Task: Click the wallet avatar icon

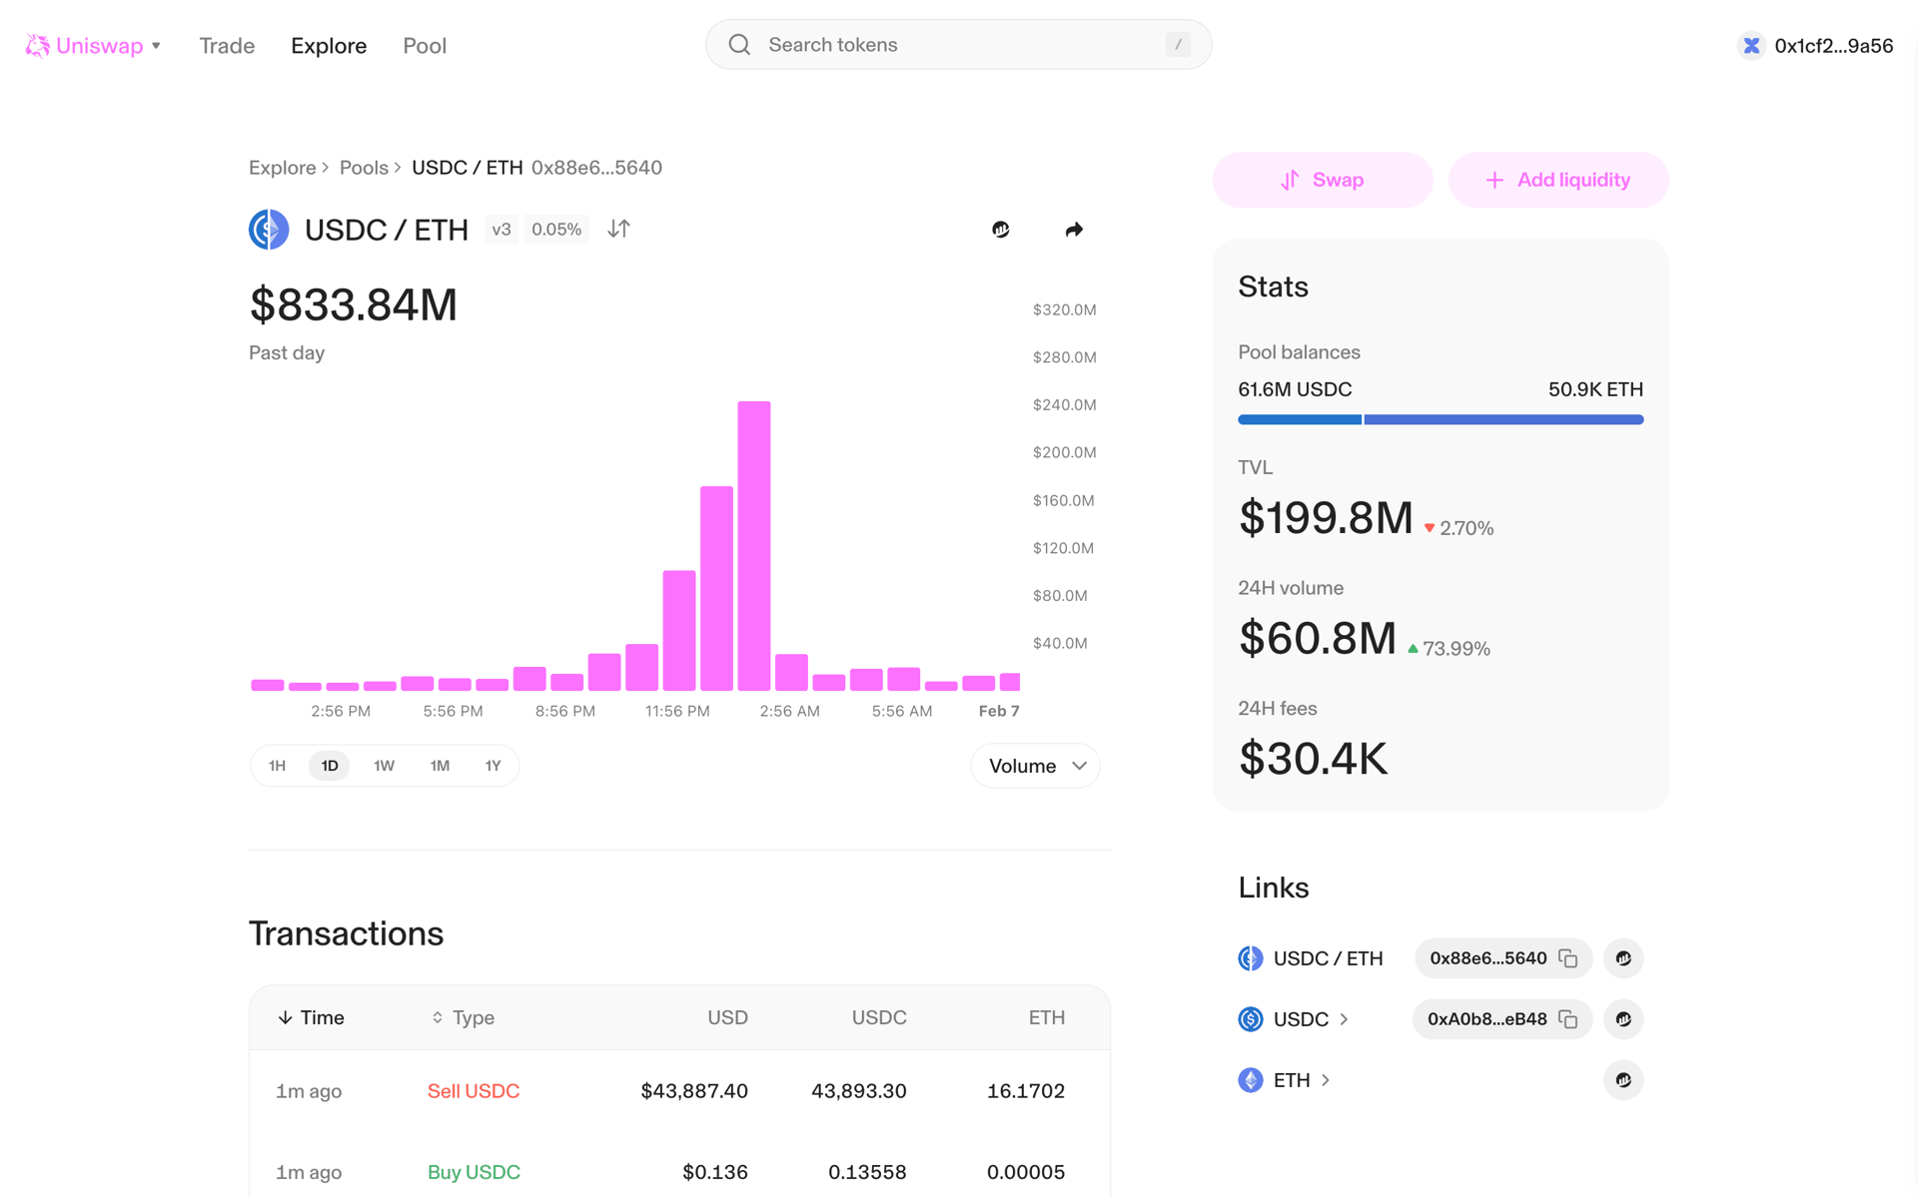Action: click(1751, 46)
